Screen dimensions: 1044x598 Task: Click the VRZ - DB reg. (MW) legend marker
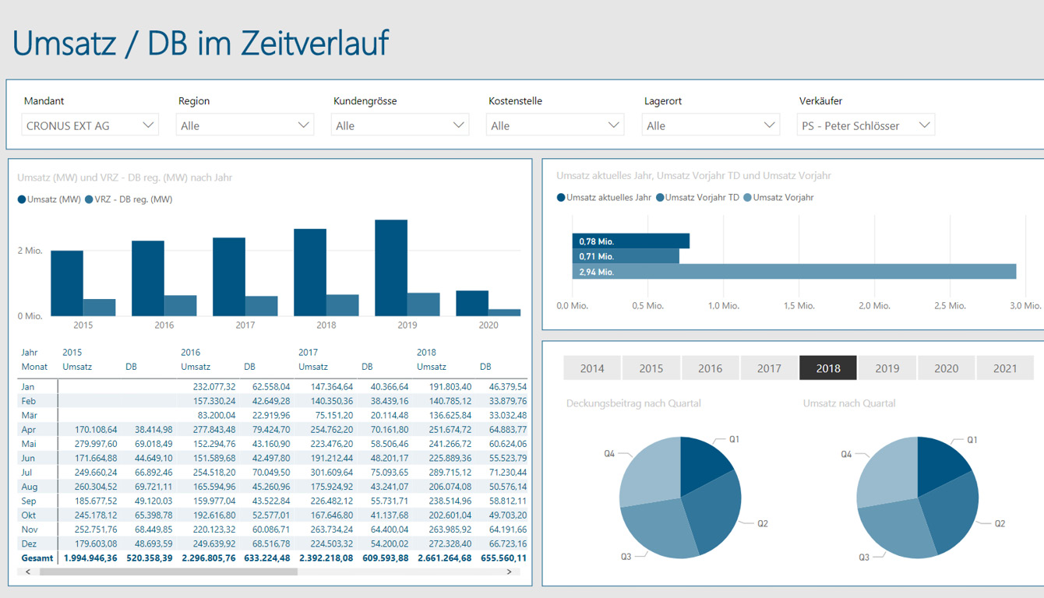89,199
